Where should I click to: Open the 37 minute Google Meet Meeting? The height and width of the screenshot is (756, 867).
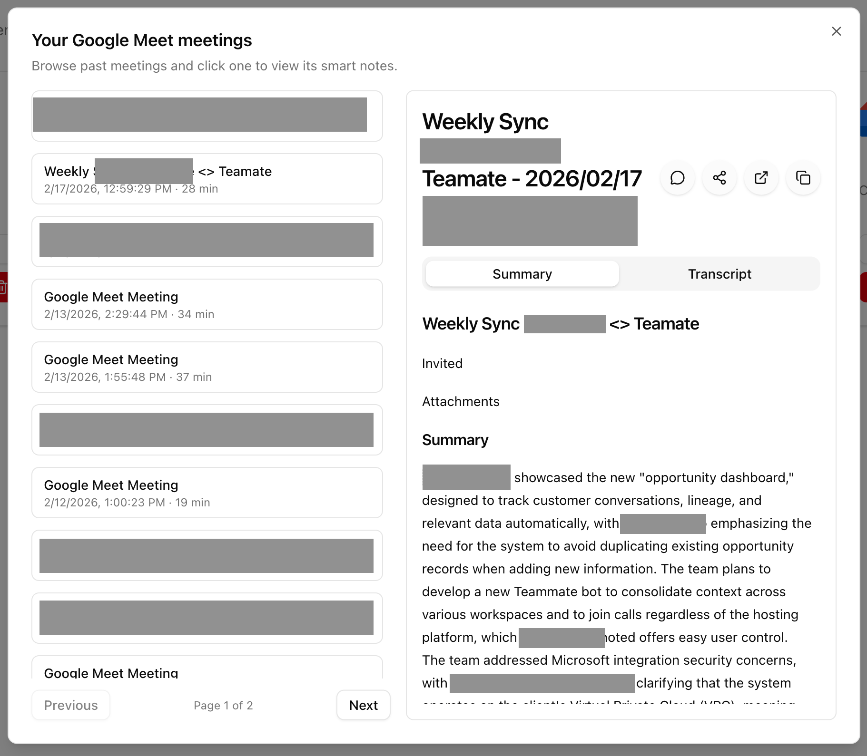[207, 367]
